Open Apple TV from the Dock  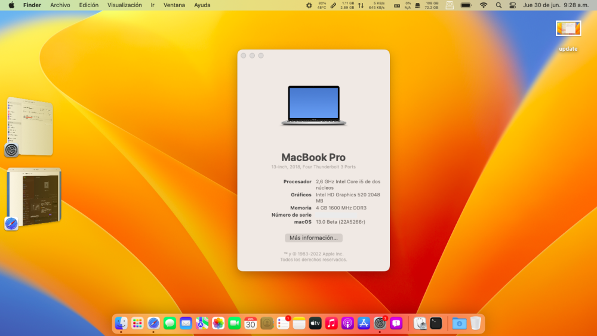tap(315, 323)
